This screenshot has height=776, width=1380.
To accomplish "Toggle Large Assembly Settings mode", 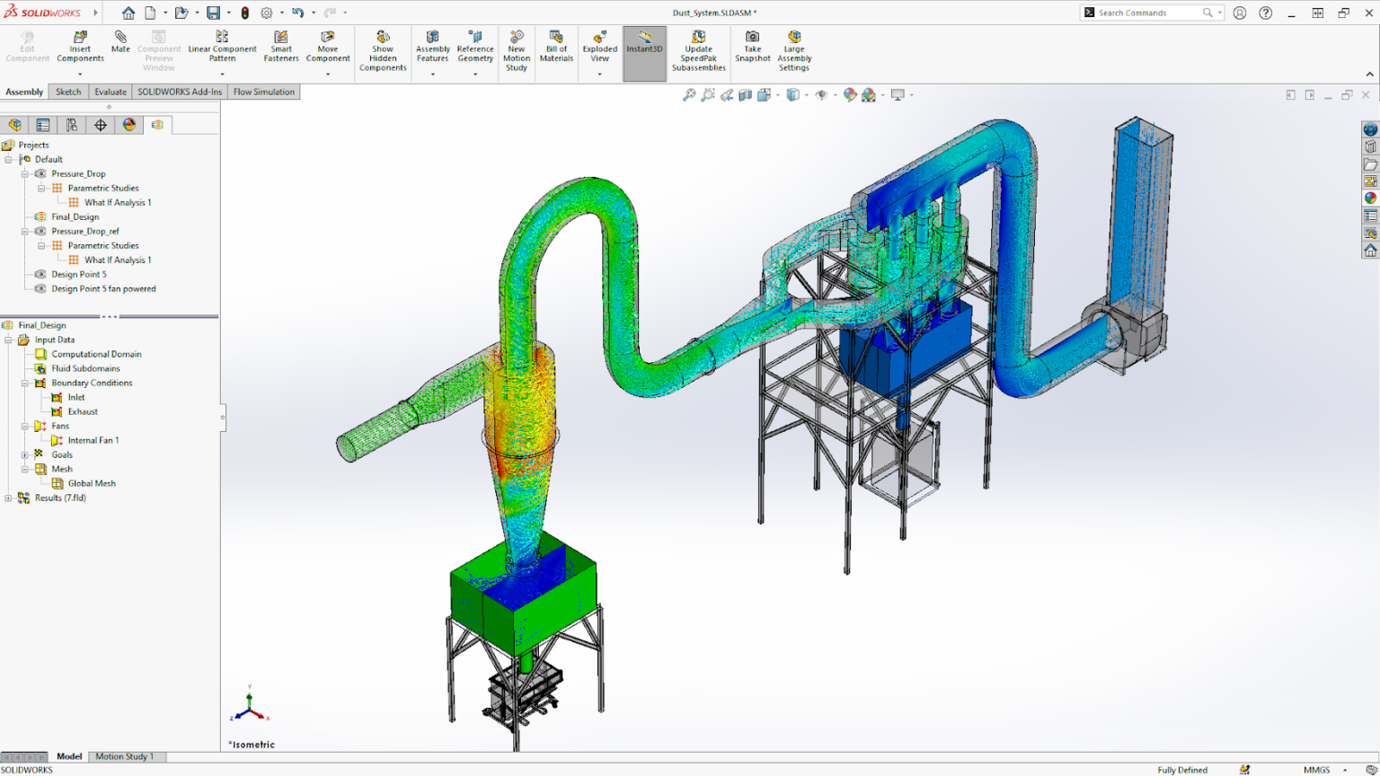I will (793, 49).
